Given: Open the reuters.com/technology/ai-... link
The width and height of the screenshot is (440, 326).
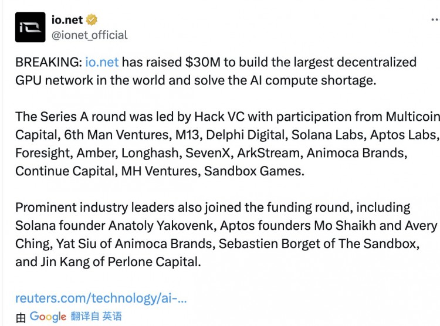Looking at the screenshot, I should (x=101, y=298).
